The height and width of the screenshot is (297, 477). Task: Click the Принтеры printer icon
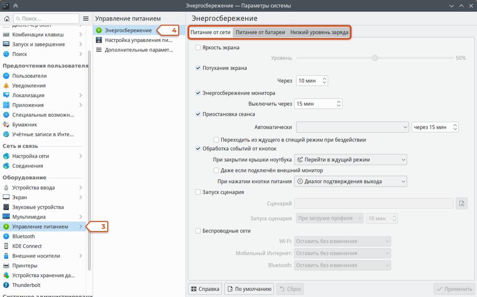6,265
